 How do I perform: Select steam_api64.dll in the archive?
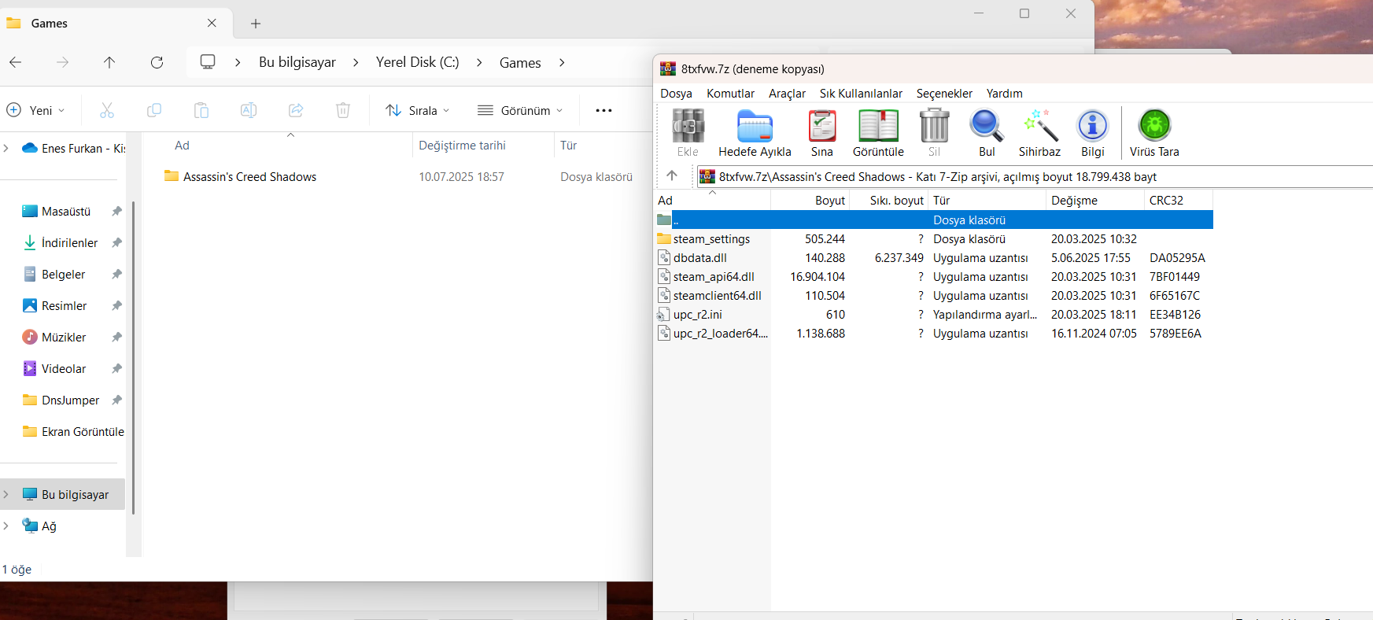(714, 277)
